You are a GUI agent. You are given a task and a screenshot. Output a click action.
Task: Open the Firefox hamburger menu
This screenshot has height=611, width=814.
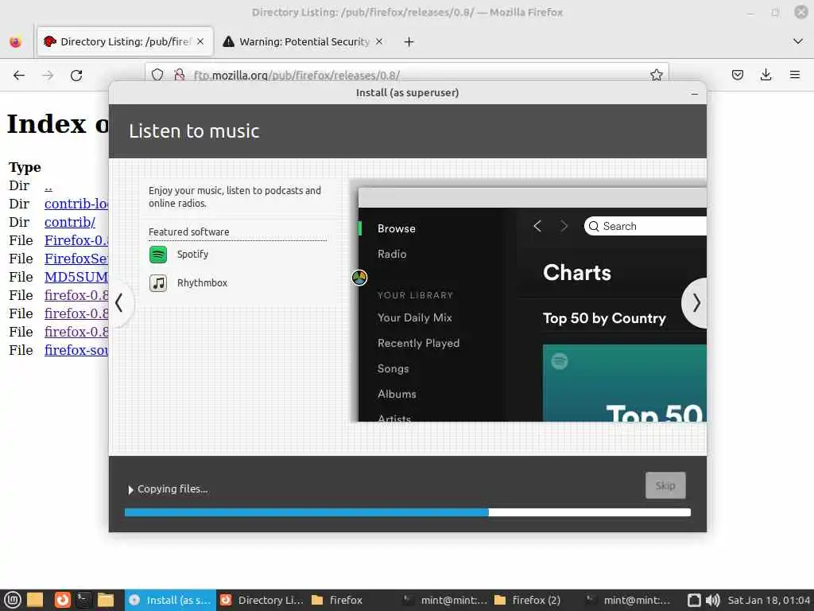pyautogui.click(x=794, y=75)
